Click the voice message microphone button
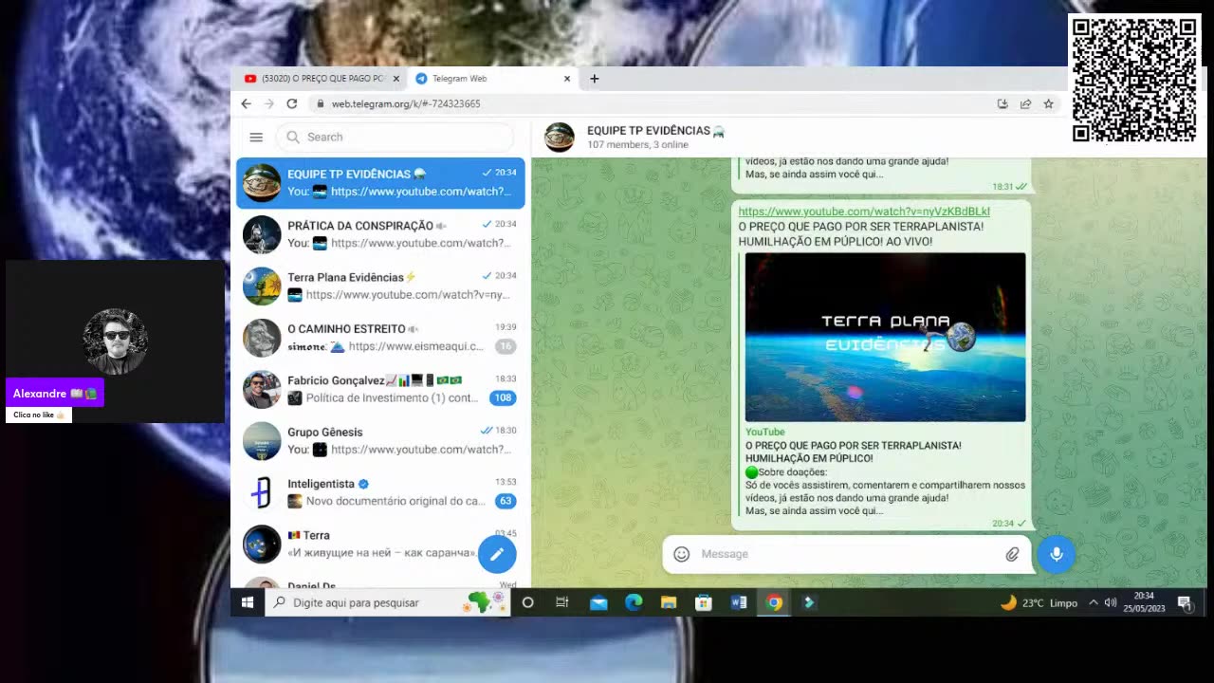The width and height of the screenshot is (1214, 683). click(x=1057, y=554)
